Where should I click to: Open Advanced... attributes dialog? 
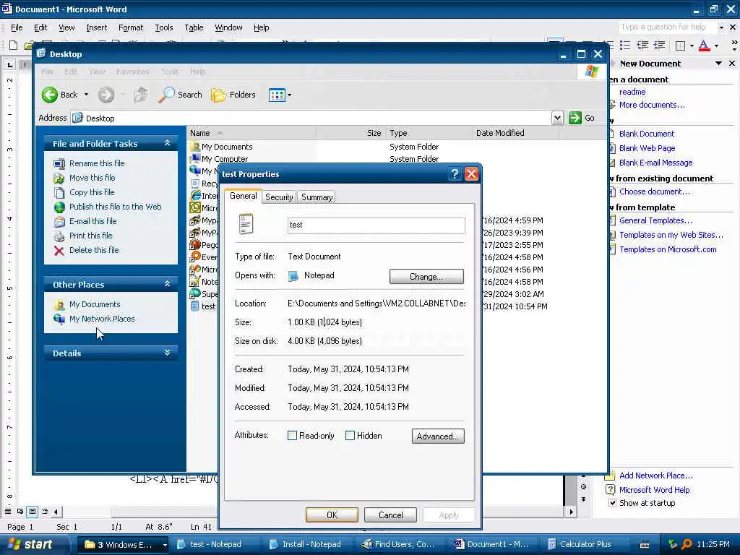coord(438,436)
